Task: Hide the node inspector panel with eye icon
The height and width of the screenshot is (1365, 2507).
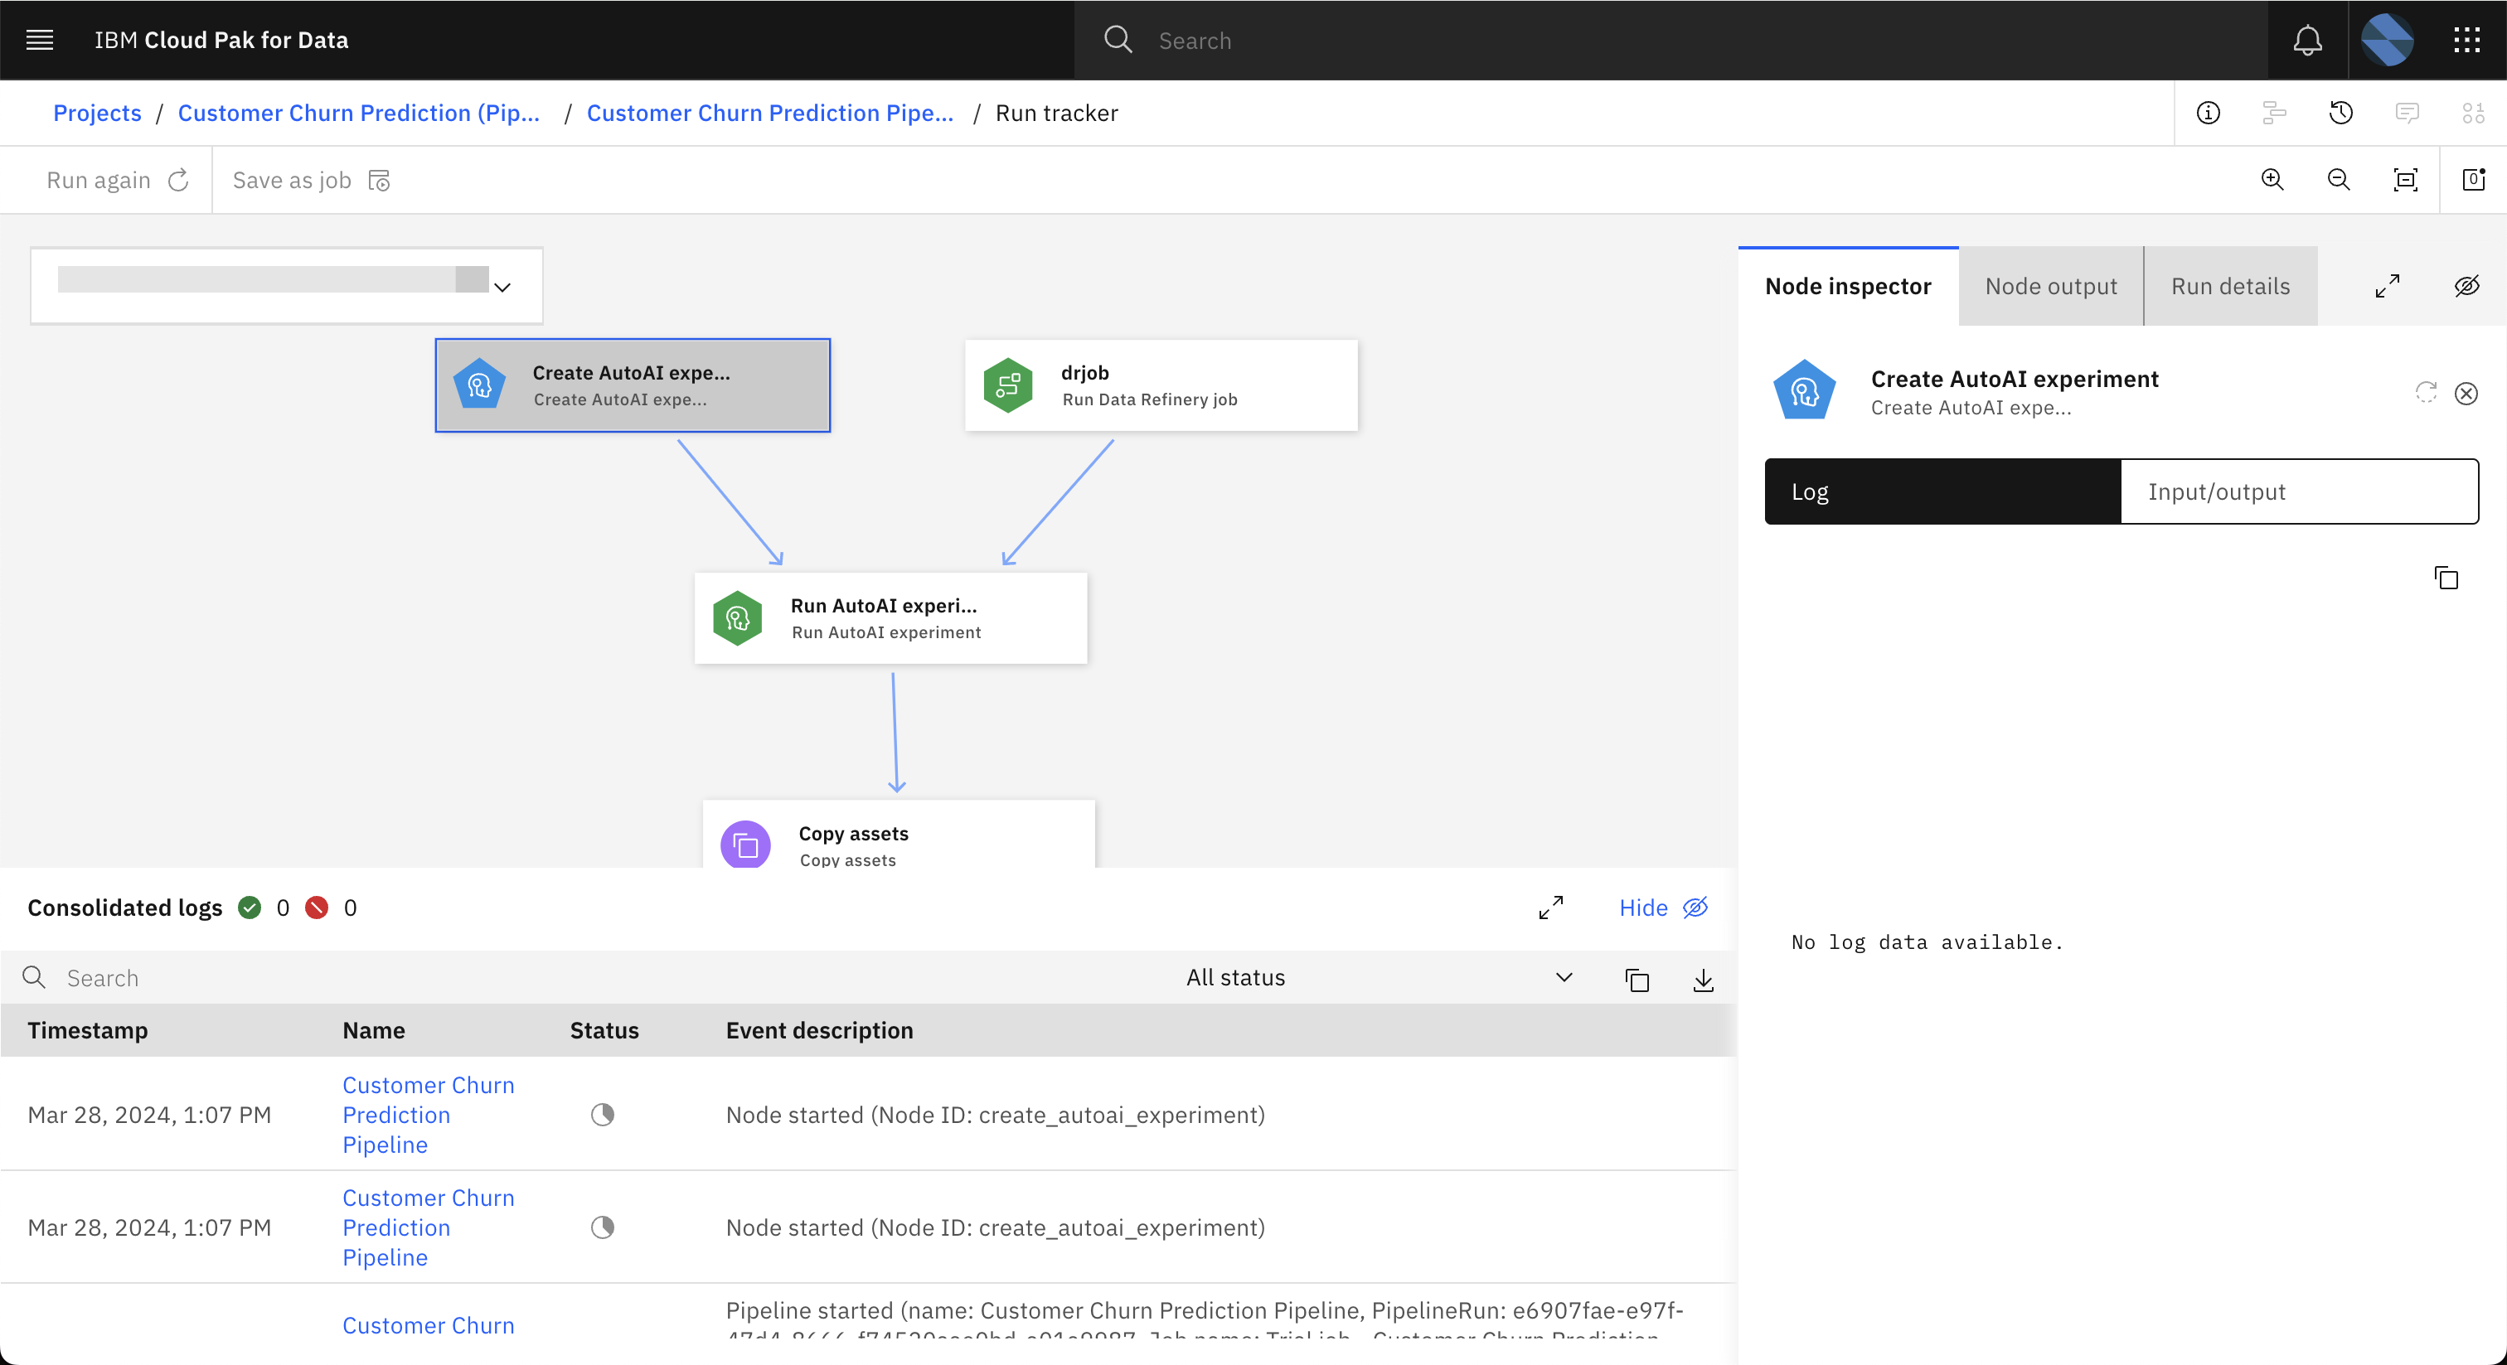Action: (x=2466, y=286)
